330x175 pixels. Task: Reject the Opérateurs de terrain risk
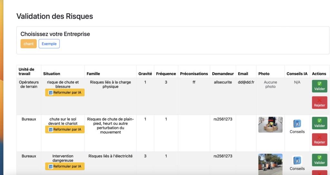[x=319, y=102]
